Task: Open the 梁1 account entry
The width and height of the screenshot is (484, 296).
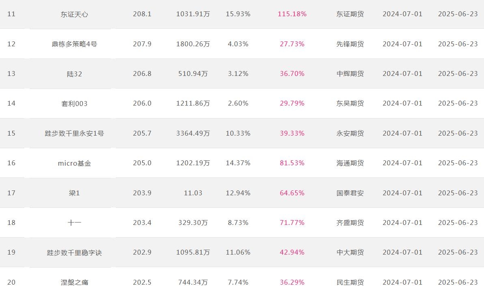Action: (x=74, y=193)
